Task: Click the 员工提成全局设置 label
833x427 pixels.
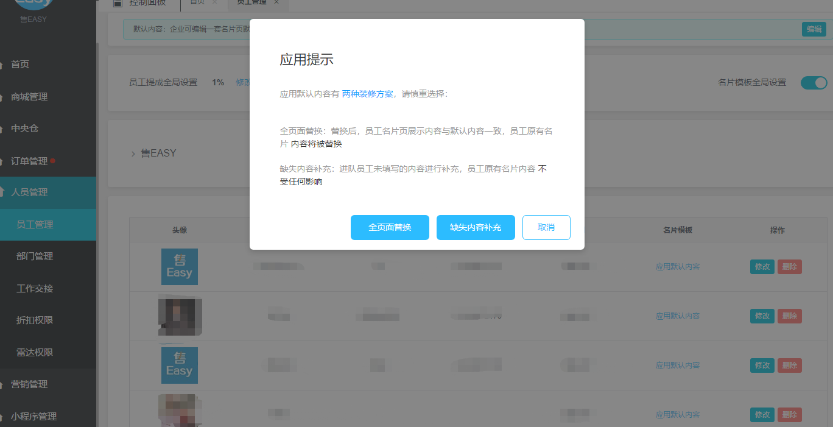Action: 163,82
